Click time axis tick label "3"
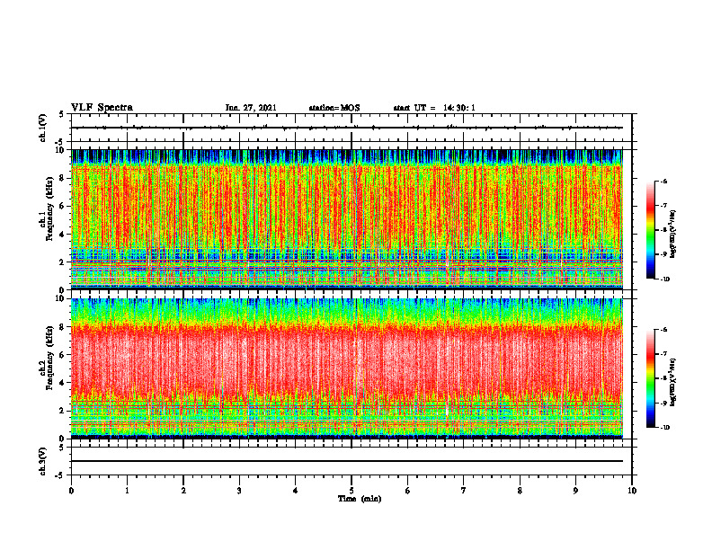 (239, 491)
